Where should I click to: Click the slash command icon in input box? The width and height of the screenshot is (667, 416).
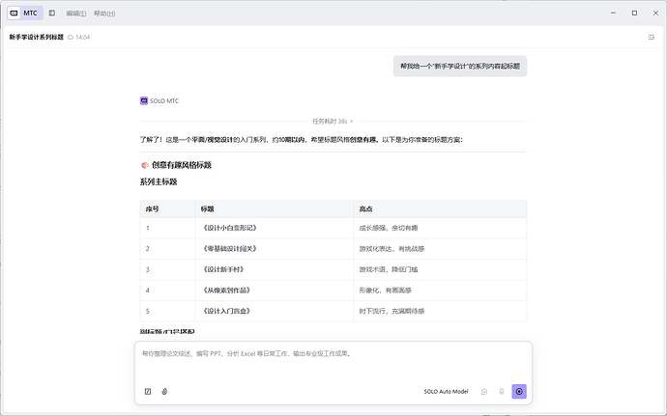tap(148, 391)
